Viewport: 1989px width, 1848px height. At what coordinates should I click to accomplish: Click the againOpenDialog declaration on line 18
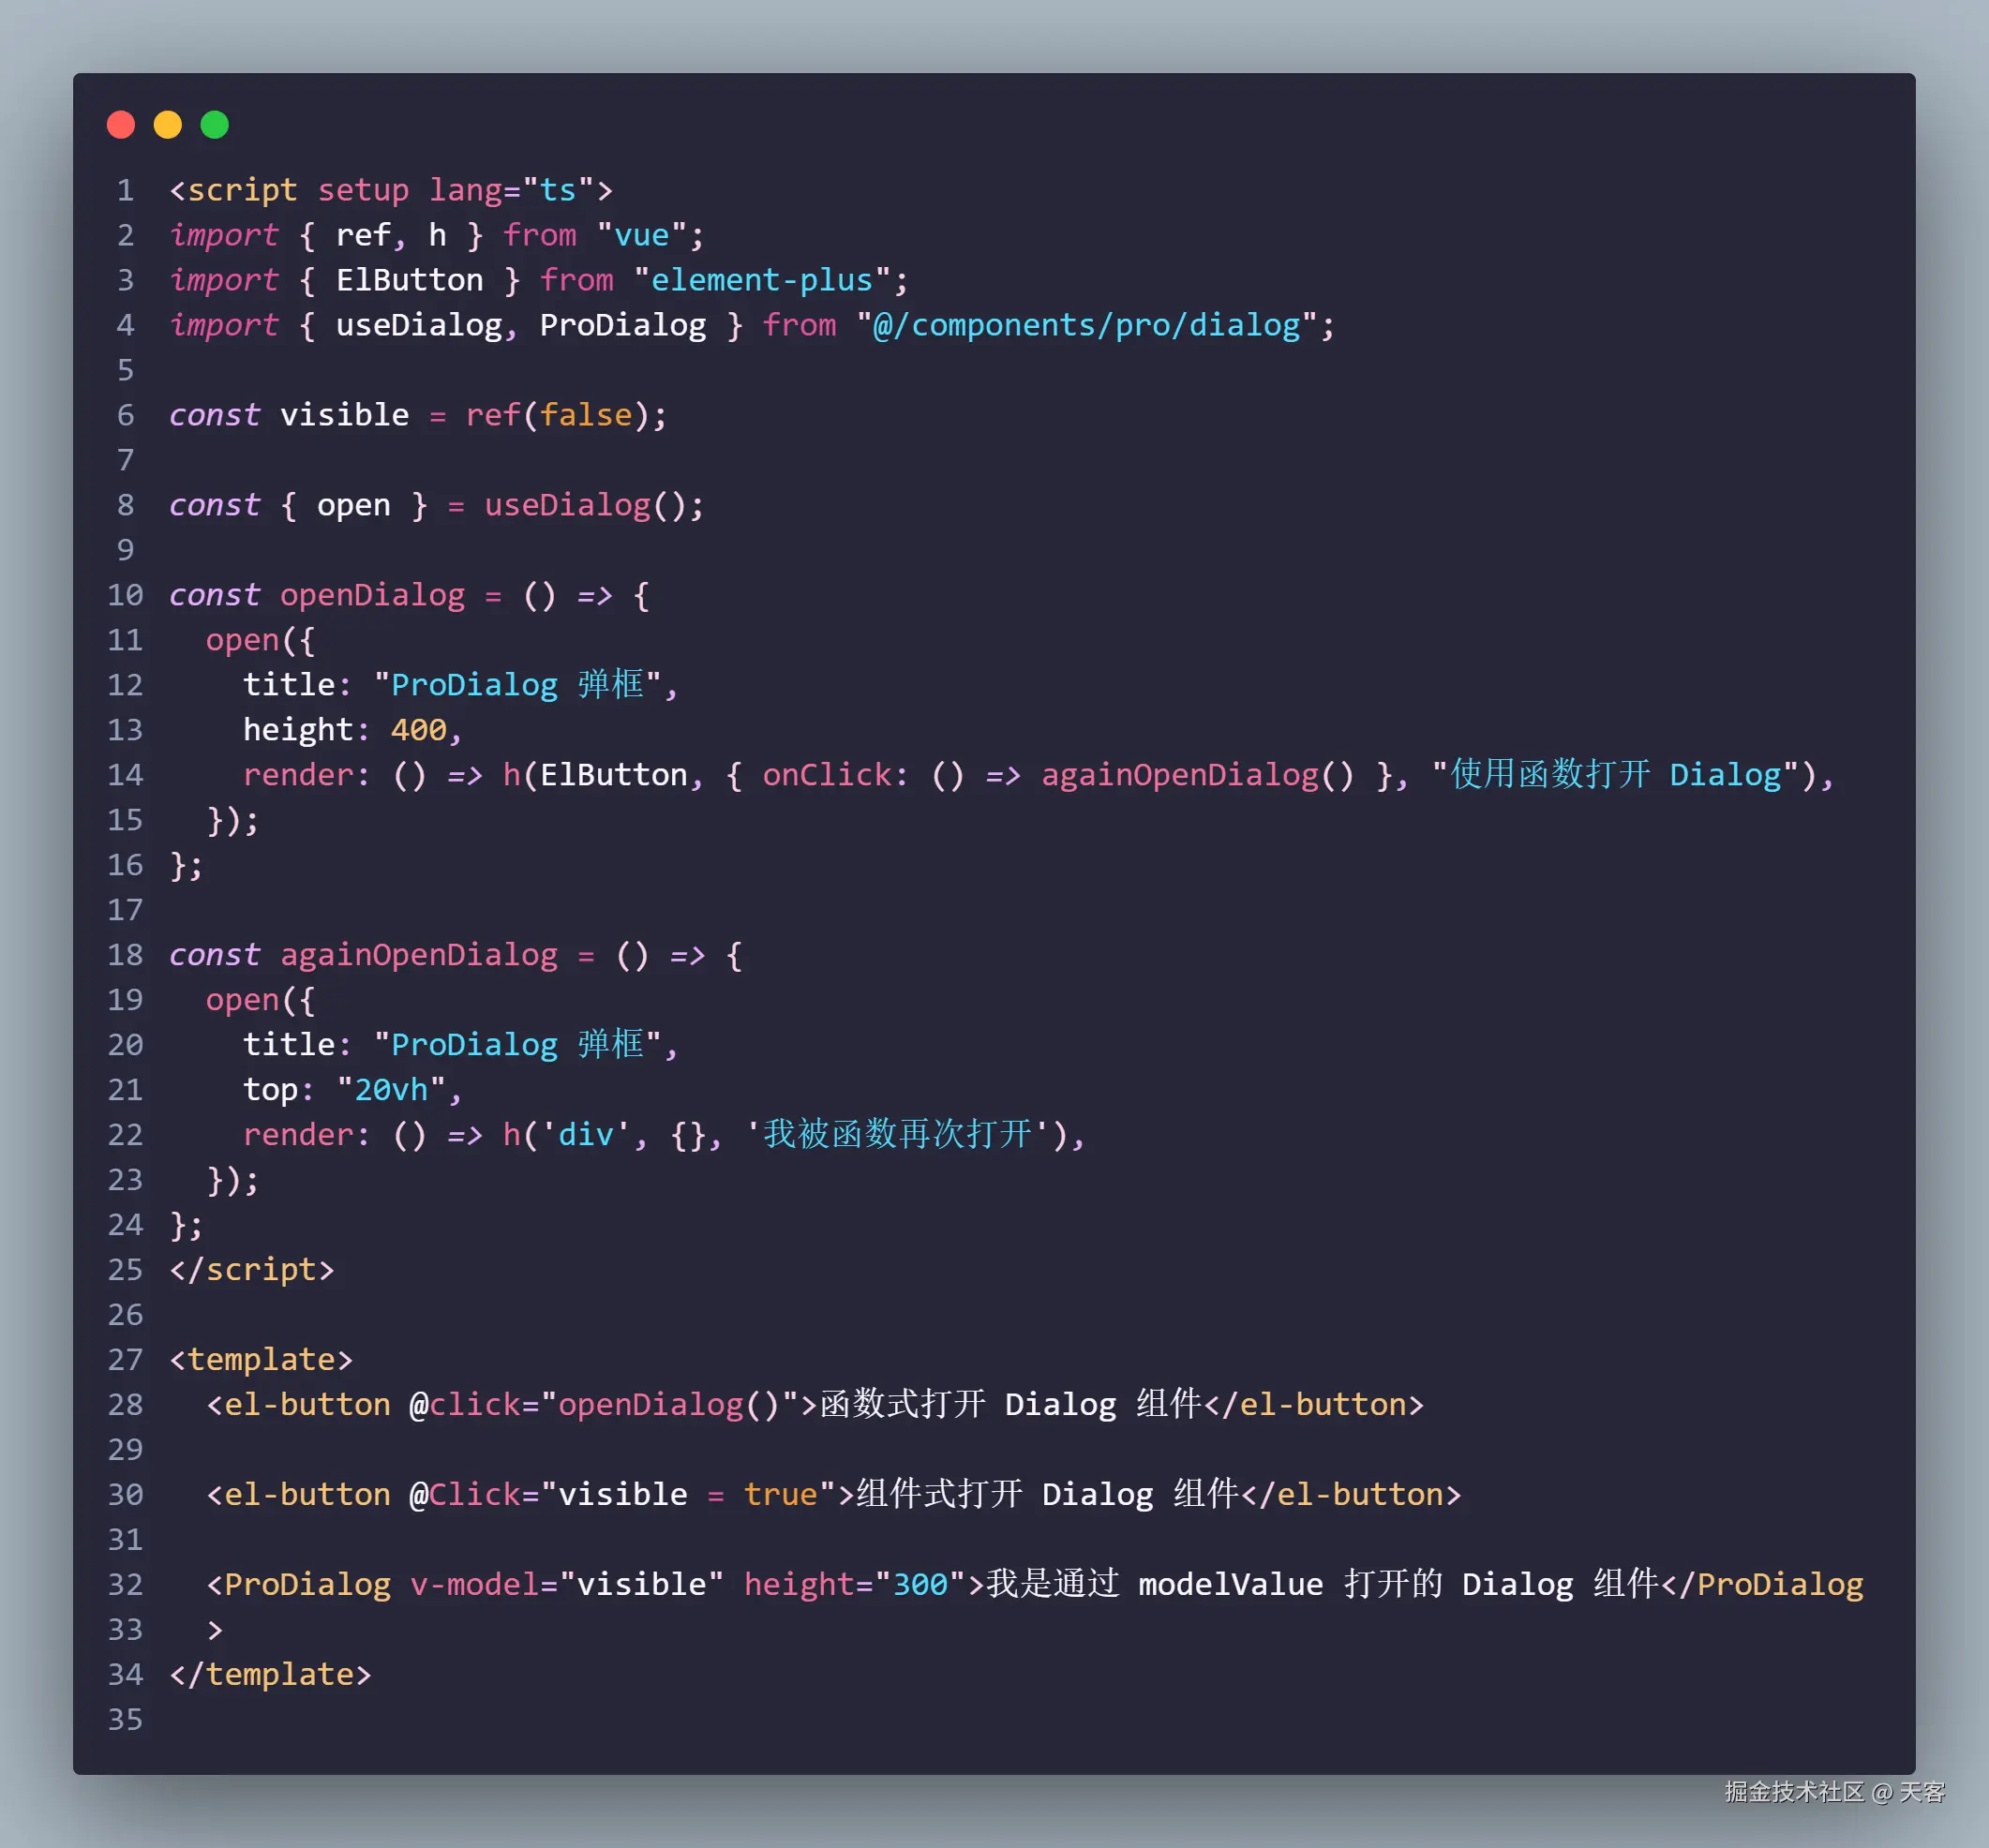click(x=418, y=955)
